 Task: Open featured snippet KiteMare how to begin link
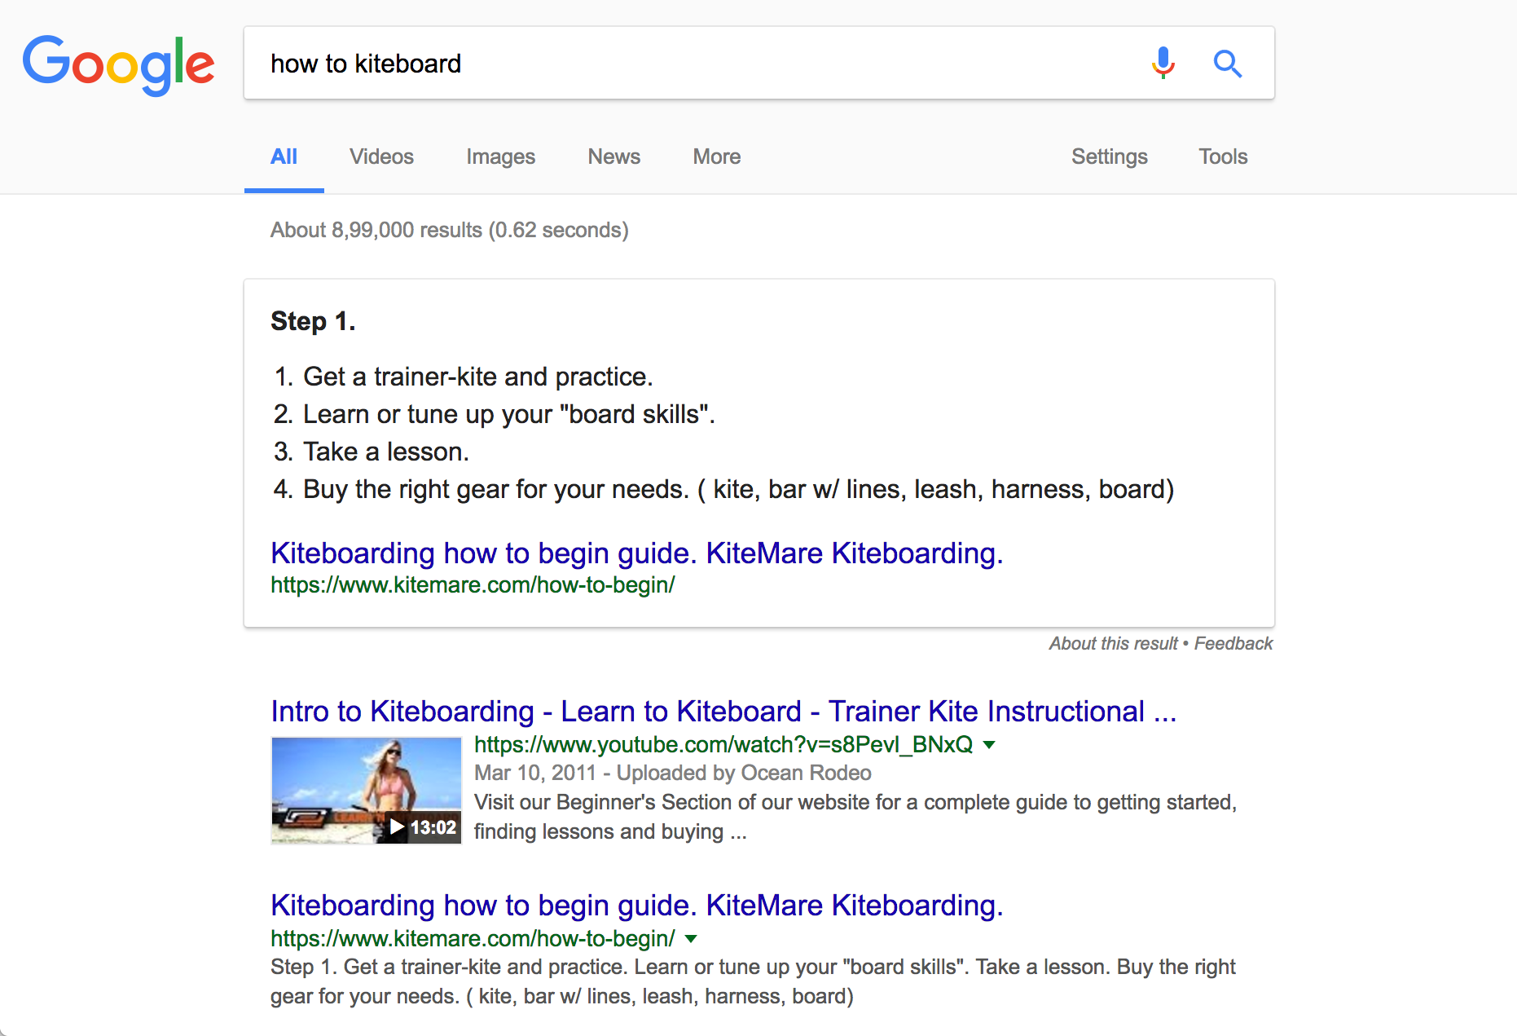(637, 553)
